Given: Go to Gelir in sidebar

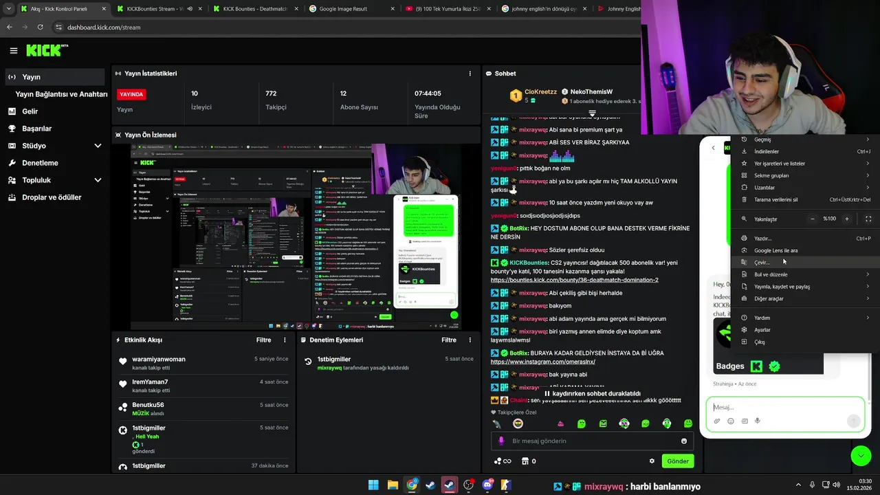Looking at the screenshot, I should (55, 111).
